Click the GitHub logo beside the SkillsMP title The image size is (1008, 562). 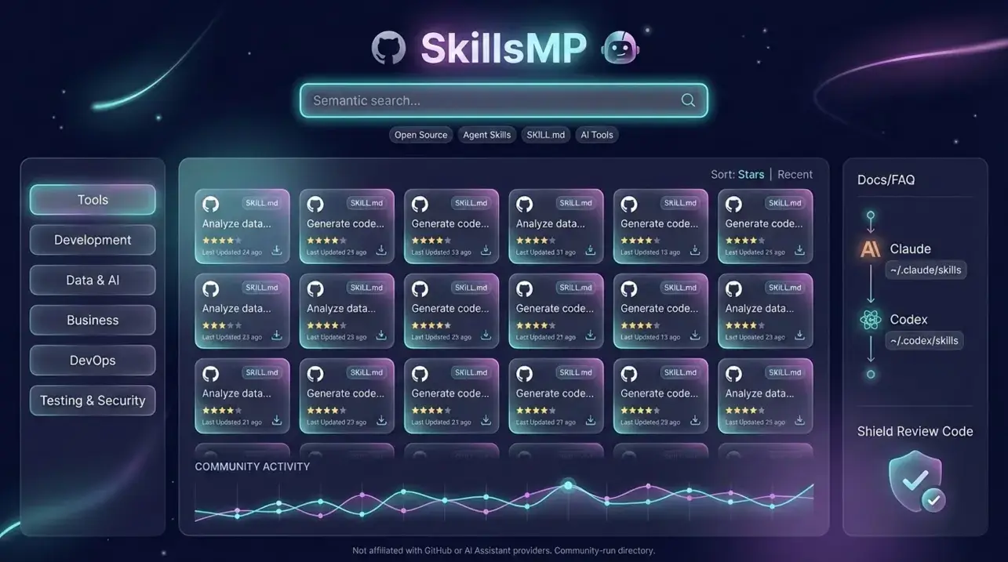point(388,47)
